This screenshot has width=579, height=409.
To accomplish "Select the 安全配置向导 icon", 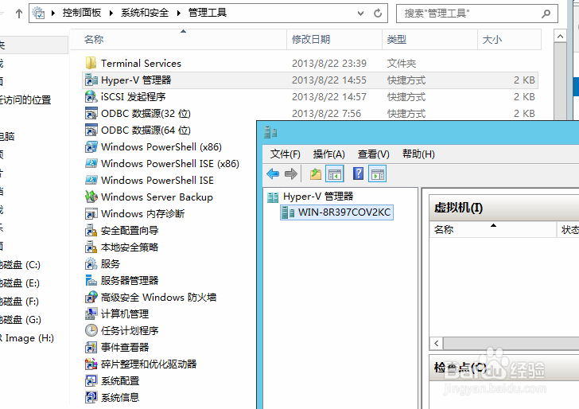I will click(91, 230).
